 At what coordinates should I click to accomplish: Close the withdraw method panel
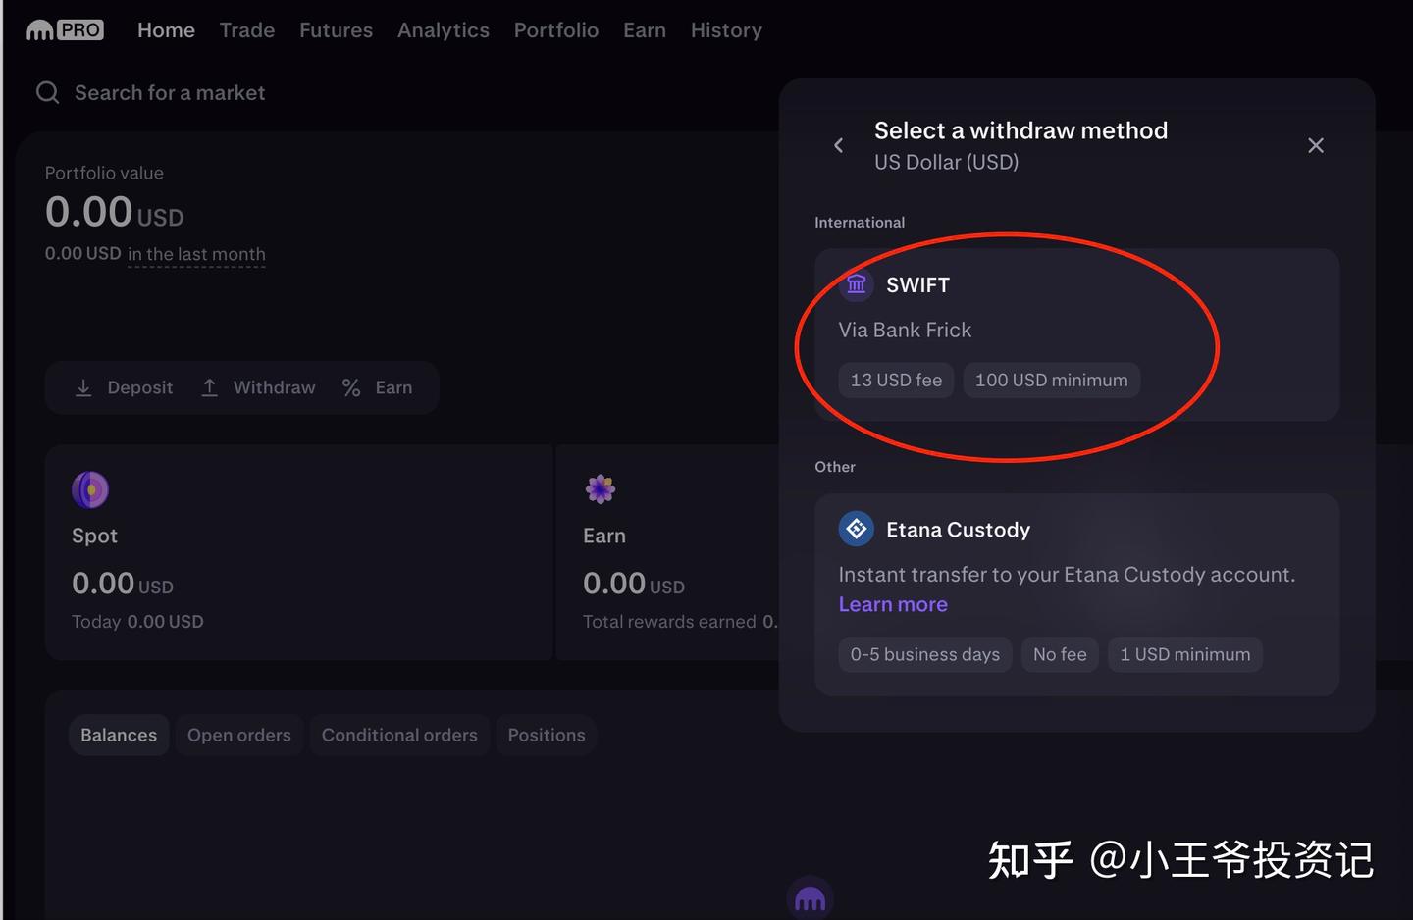tap(1316, 145)
